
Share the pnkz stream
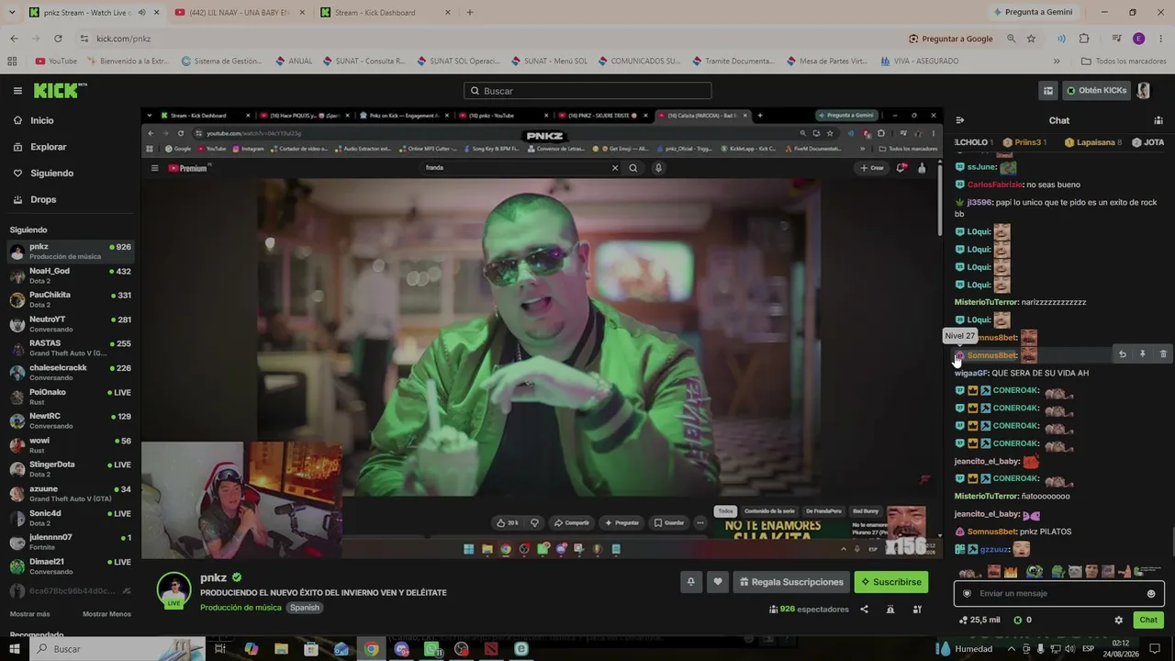point(864,610)
